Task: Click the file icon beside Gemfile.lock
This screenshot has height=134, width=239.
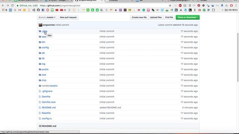Action: [40, 102]
